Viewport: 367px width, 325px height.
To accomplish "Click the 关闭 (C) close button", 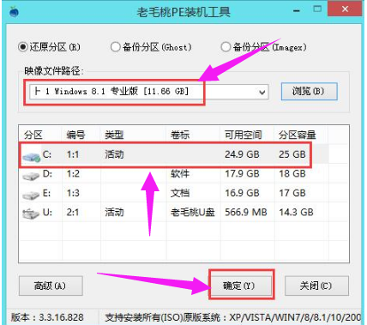I will click(x=316, y=286).
